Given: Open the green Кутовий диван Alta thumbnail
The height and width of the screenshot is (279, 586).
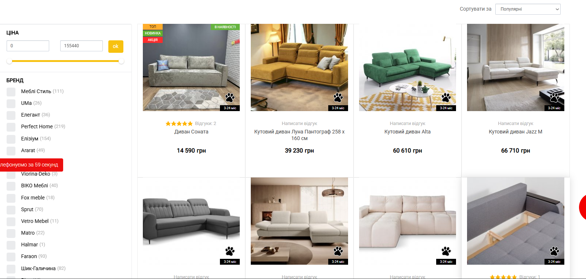Looking at the screenshot, I should pyautogui.click(x=408, y=67).
